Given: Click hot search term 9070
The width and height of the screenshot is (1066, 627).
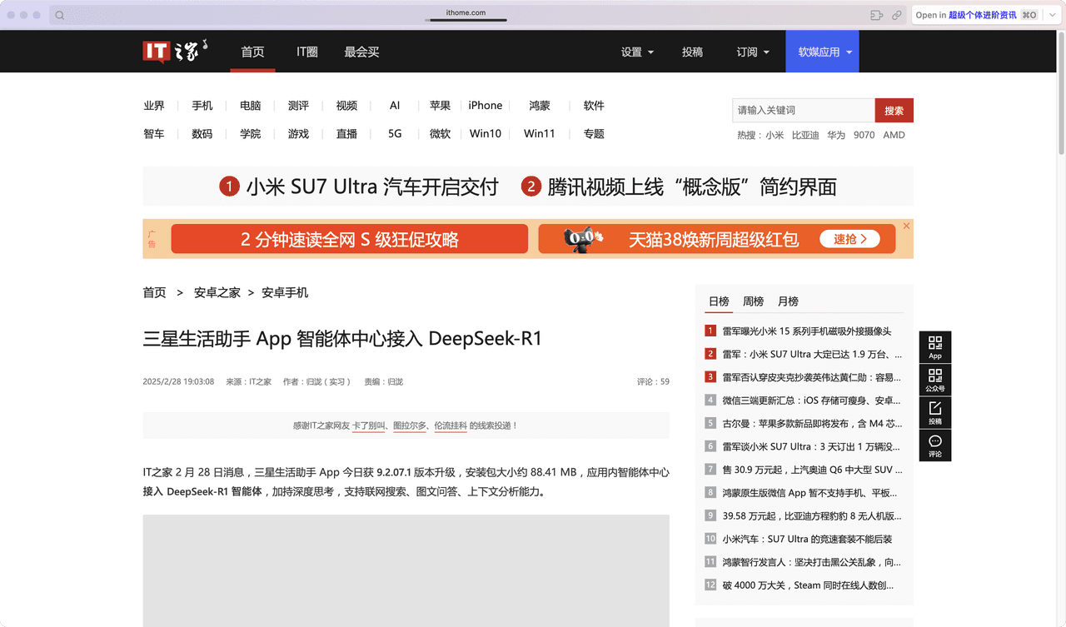Looking at the screenshot, I should (x=864, y=135).
